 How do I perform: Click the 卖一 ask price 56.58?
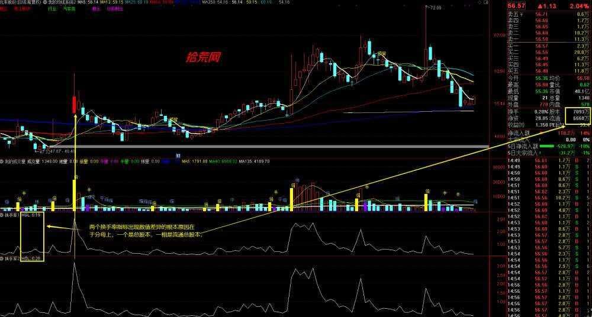(542, 39)
